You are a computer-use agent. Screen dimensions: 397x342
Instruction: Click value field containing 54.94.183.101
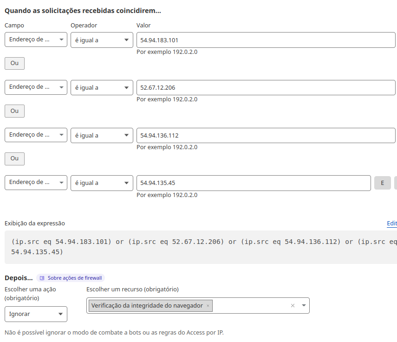coord(266,40)
